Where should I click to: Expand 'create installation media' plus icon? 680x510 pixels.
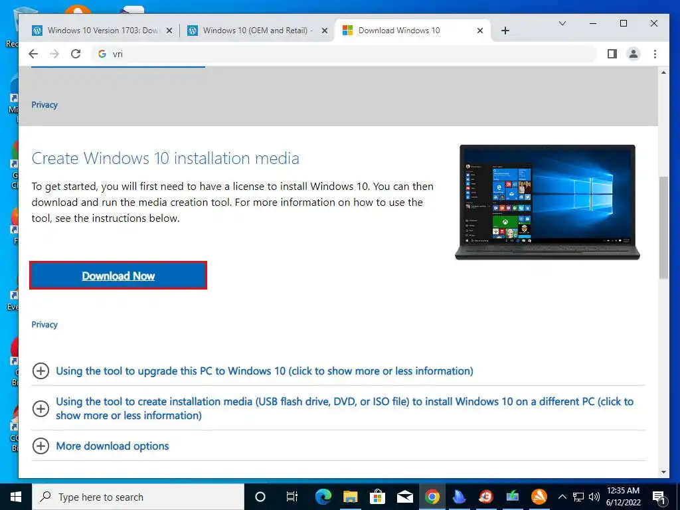pyautogui.click(x=41, y=408)
